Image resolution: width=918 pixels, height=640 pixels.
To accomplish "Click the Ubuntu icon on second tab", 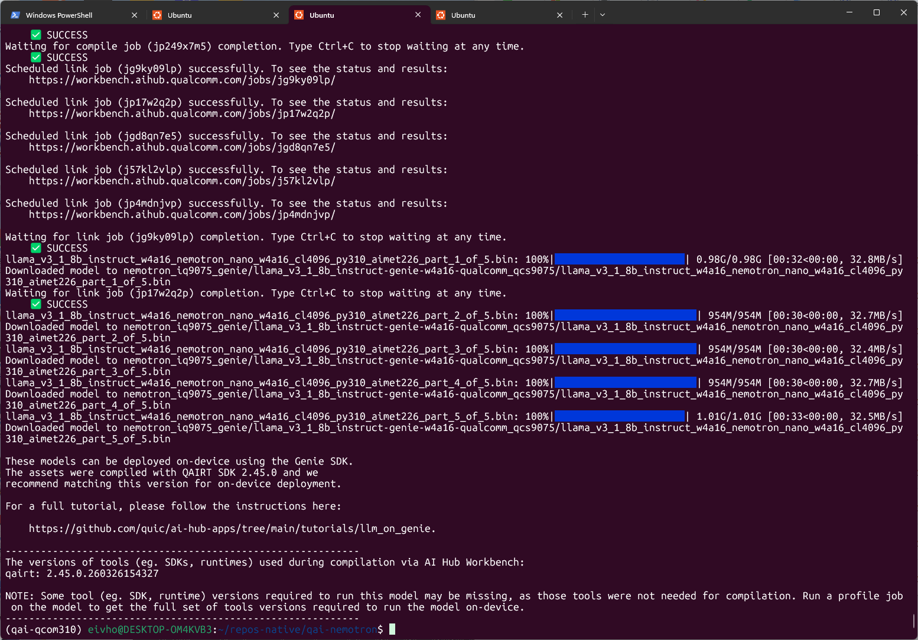I will [x=157, y=15].
